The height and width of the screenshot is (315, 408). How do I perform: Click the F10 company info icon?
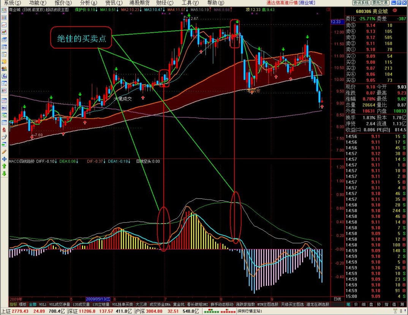pos(4,76)
